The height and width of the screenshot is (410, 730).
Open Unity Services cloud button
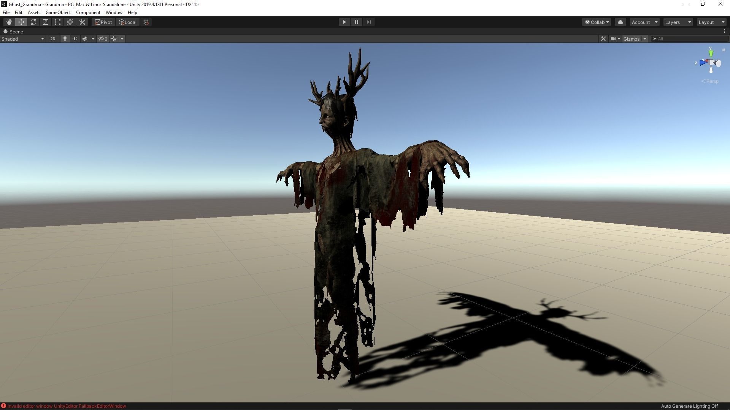click(x=620, y=22)
